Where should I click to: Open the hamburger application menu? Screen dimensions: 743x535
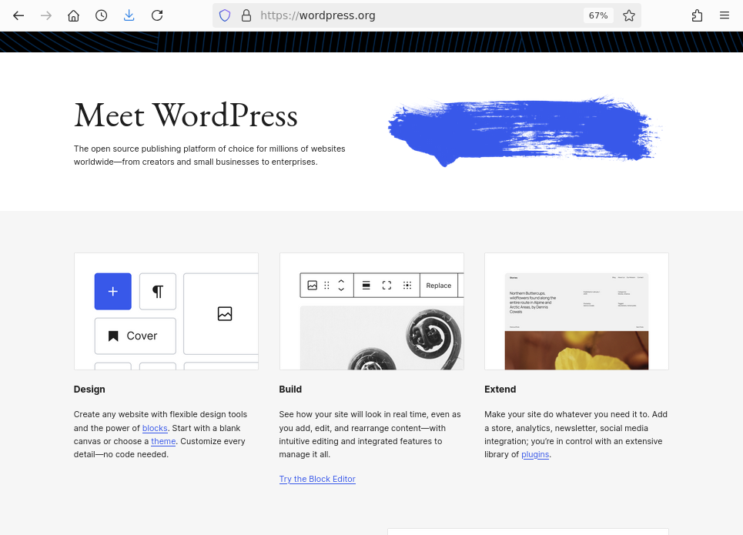[725, 15]
